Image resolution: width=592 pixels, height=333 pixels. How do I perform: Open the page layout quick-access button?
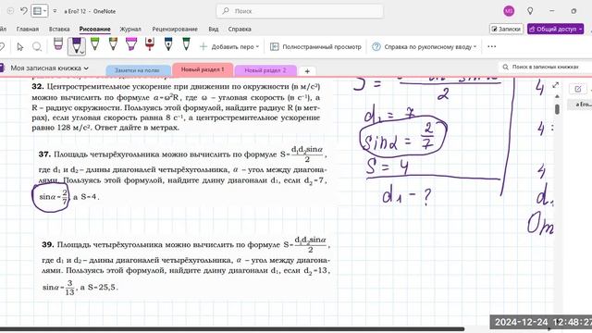(39, 11)
